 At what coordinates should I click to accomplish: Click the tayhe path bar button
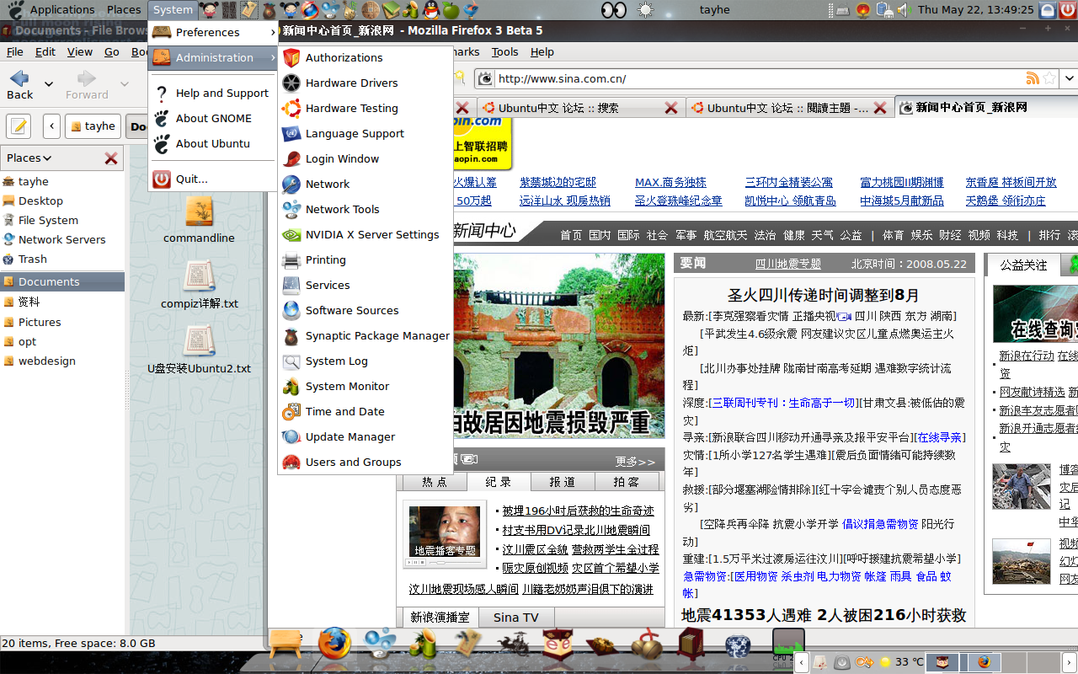click(x=93, y=126)
